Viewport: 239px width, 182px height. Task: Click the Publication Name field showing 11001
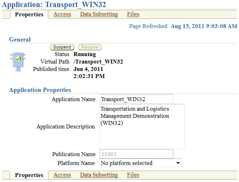136,154
